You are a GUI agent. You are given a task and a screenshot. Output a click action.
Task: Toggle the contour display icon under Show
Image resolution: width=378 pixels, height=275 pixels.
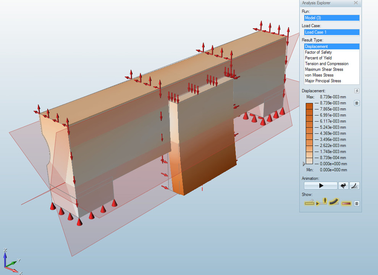click(346, 203)
